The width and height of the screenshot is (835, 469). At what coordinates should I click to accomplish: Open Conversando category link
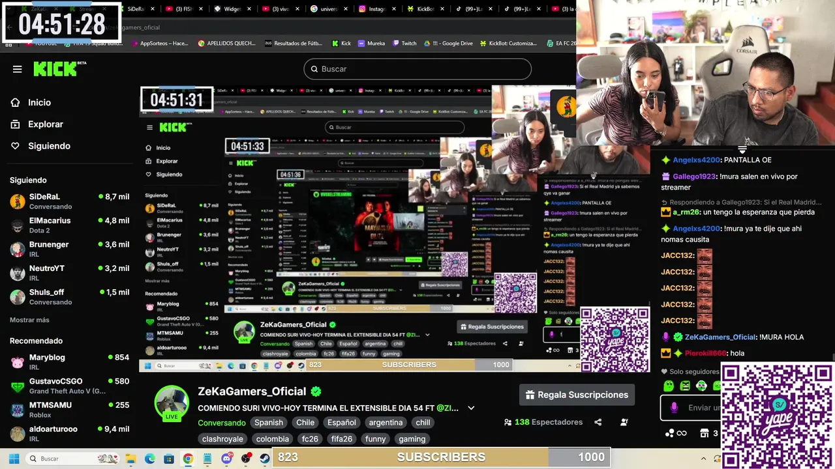point(222,423)
